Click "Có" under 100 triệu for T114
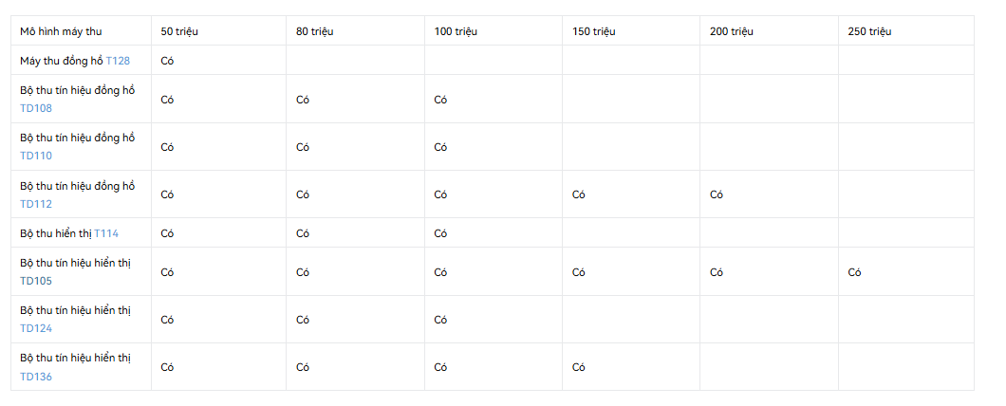1006x406 pixels. coord(440,233)
